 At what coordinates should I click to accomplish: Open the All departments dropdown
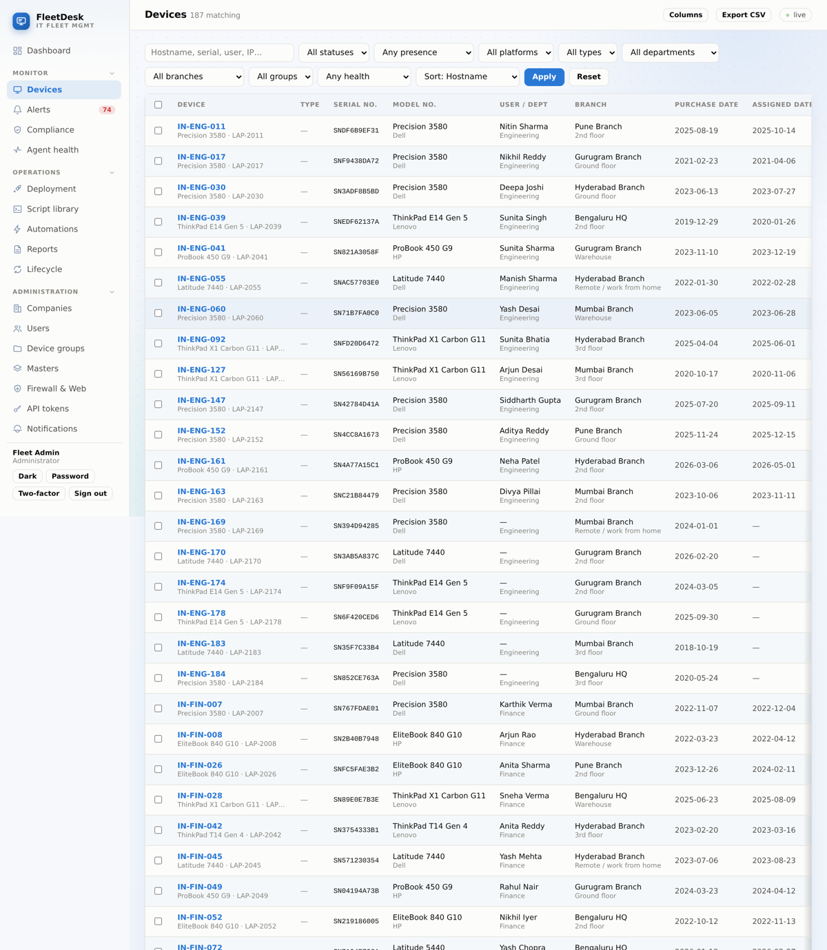670,52
